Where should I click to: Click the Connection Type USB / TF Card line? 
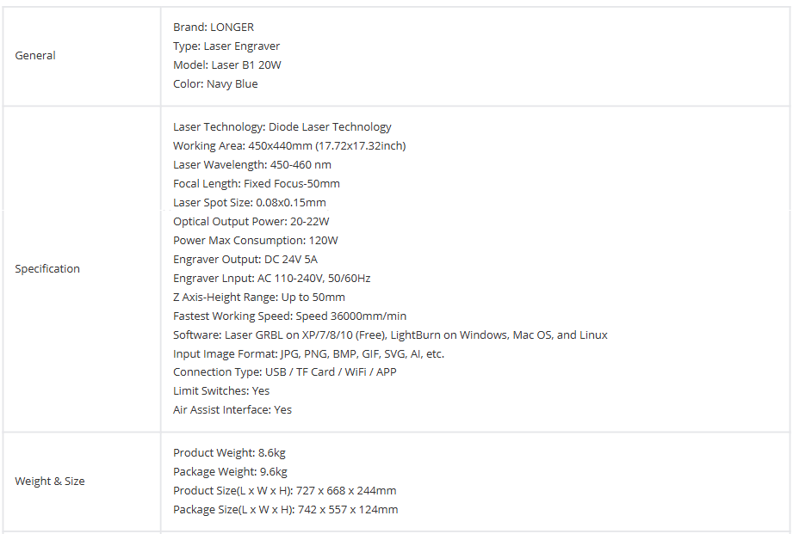pos(285,372)
